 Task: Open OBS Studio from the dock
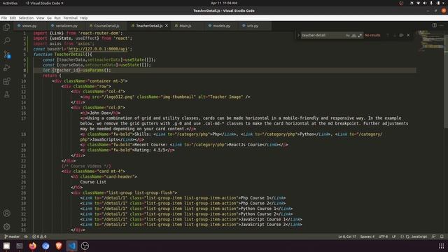[x=85, y=246]
